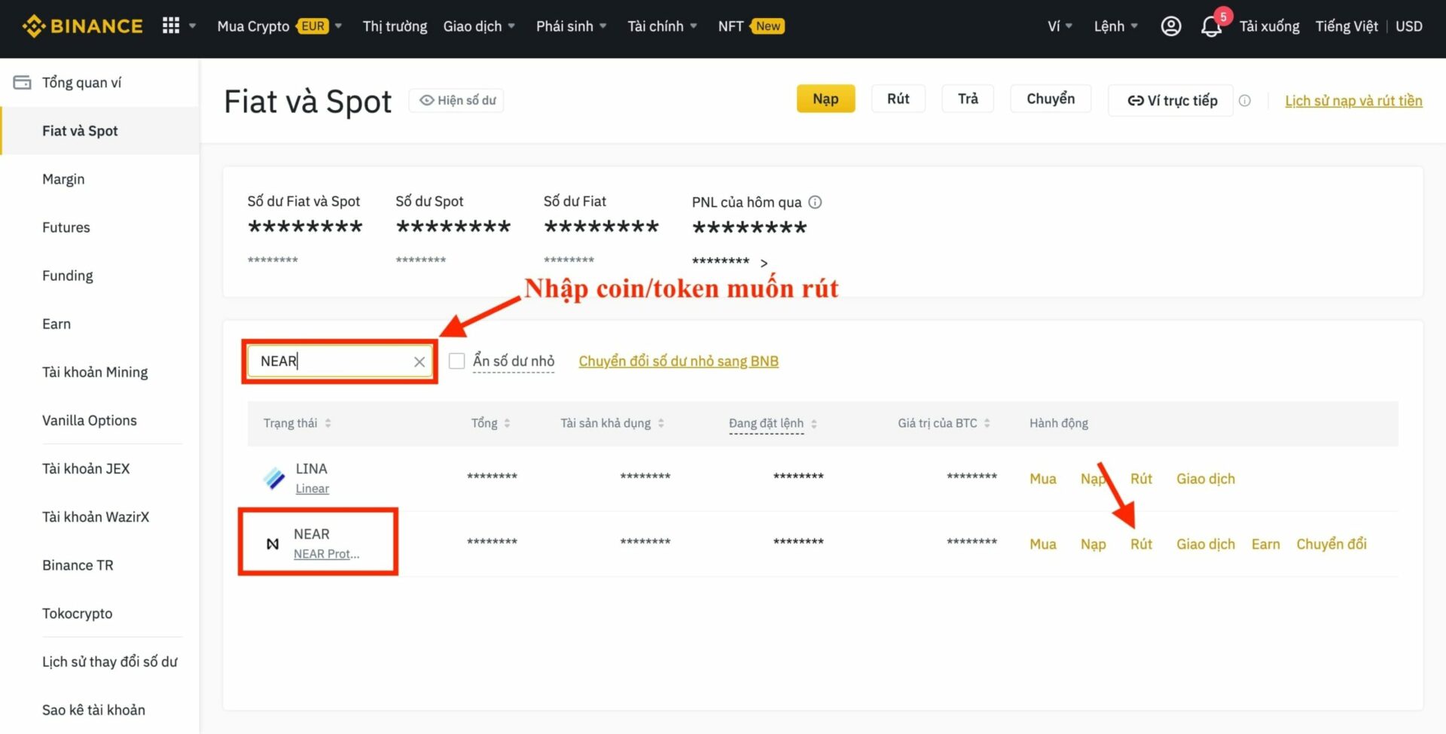Image resolution: width=1446 pixels, height=734 pixels.
Task: Click Earn in the NEAR row
Action: click(1265, 544)
